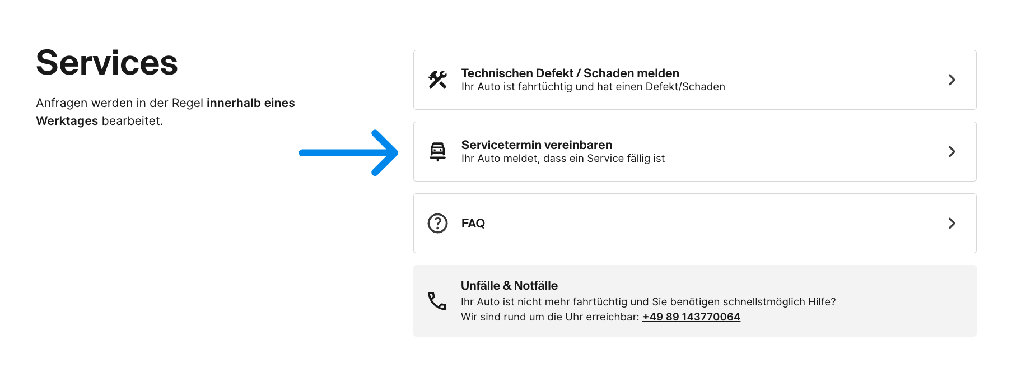Click the wrench and screwdriver defect icon
The image size is (1026, 381).
(437, 80)
